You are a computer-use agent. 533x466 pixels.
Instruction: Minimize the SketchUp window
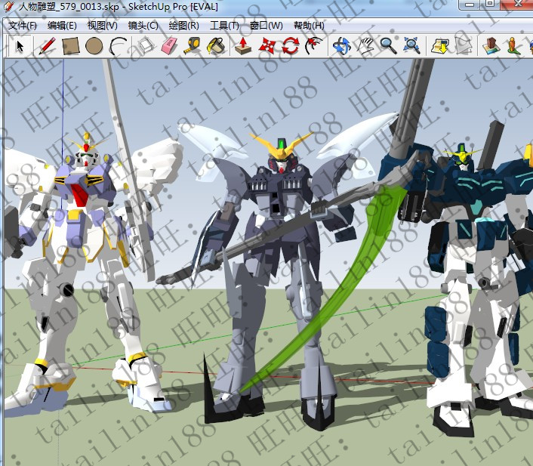click(470, 5)
